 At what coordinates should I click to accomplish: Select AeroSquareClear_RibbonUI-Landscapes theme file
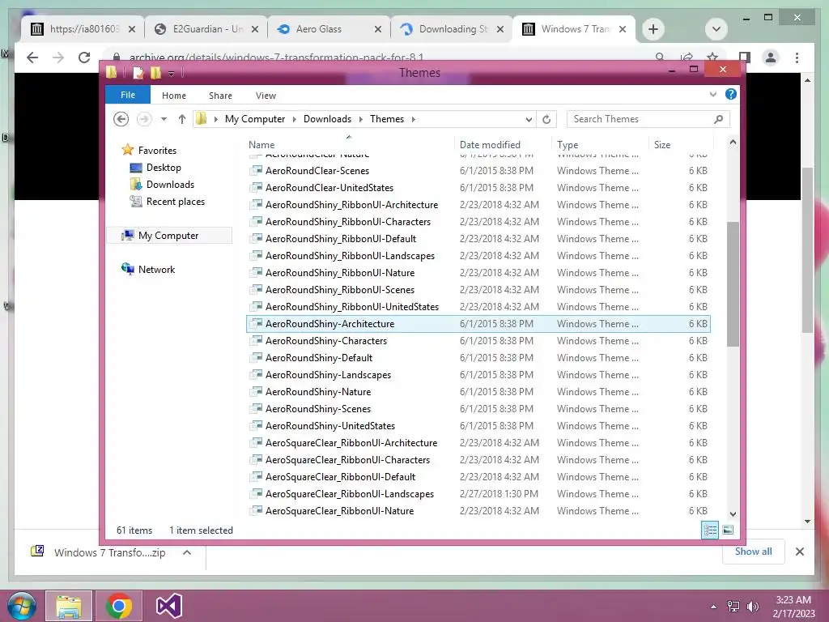coord(478,493)
